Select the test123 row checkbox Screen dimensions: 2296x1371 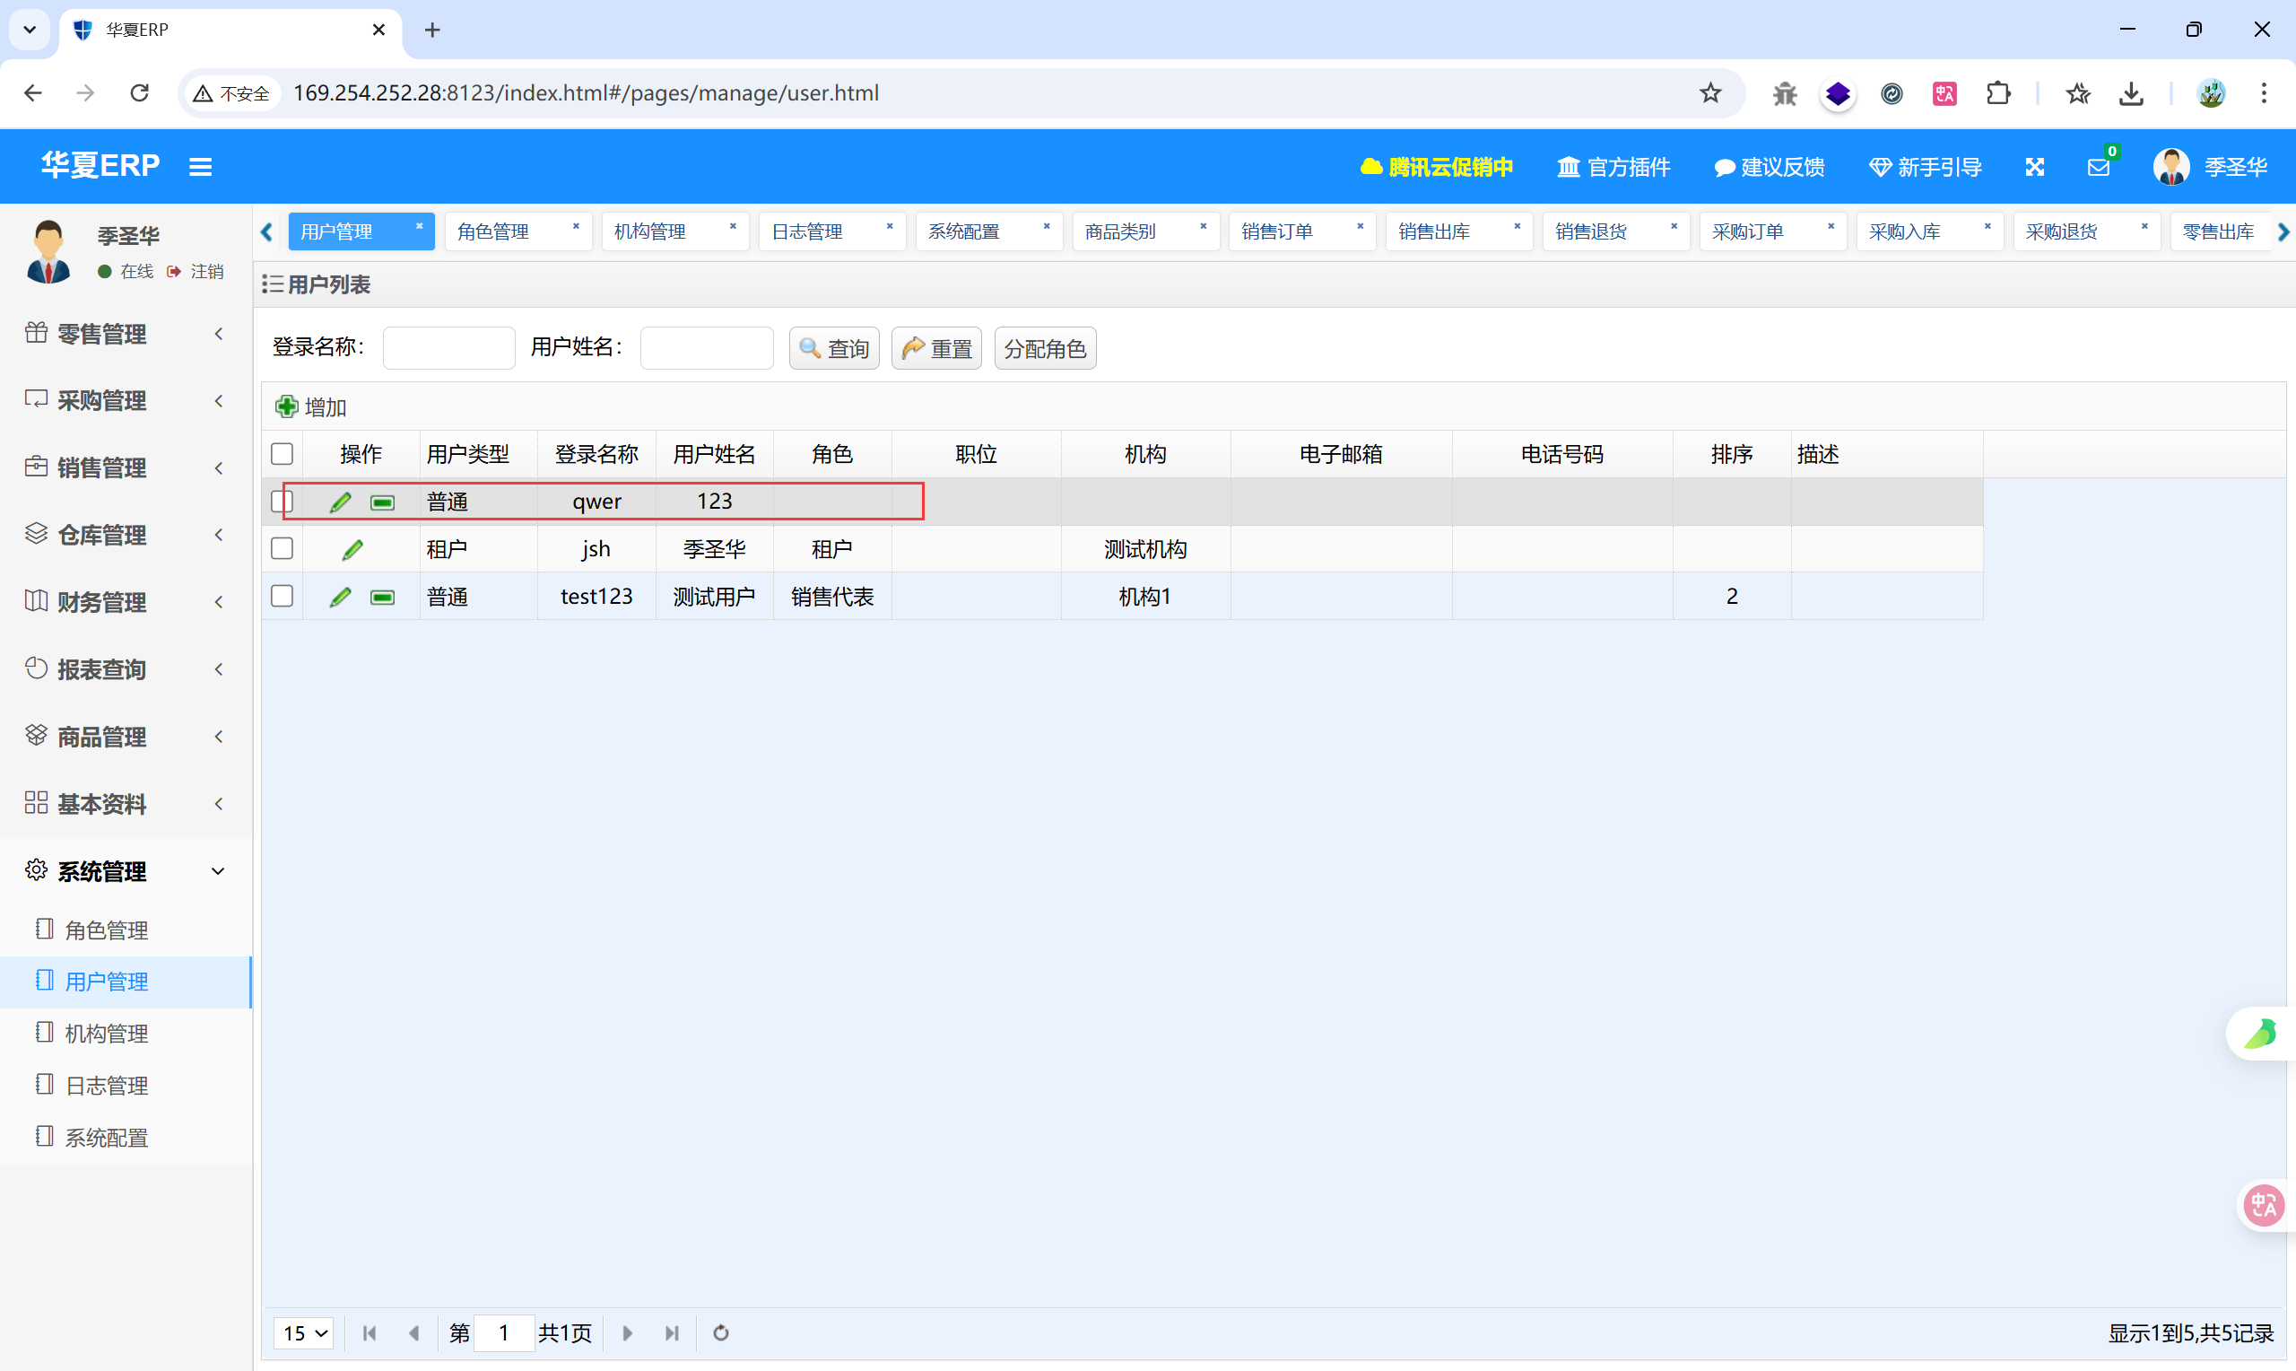(283, 597)
